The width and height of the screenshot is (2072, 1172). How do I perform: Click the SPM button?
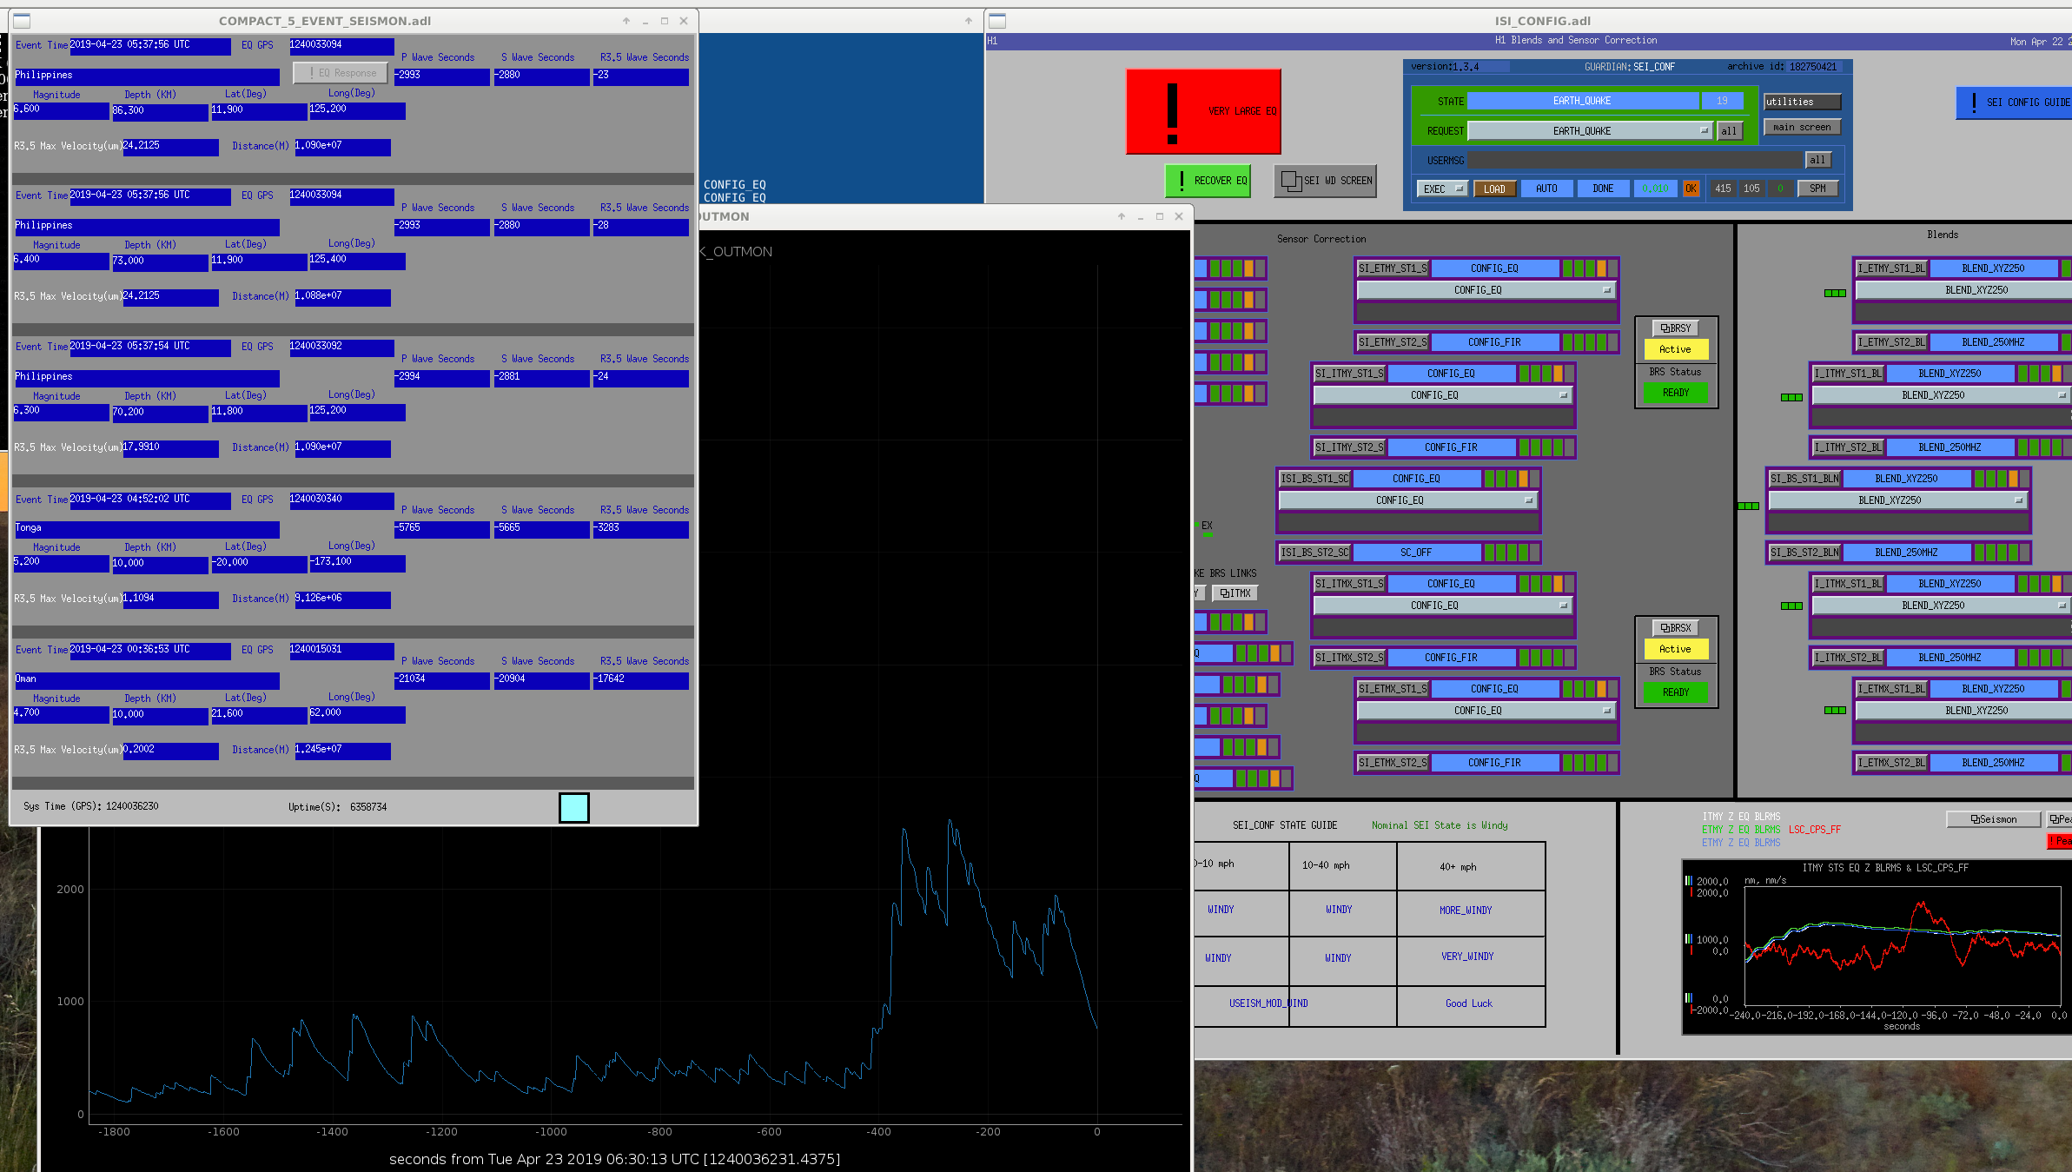[x=1817, y=189]
